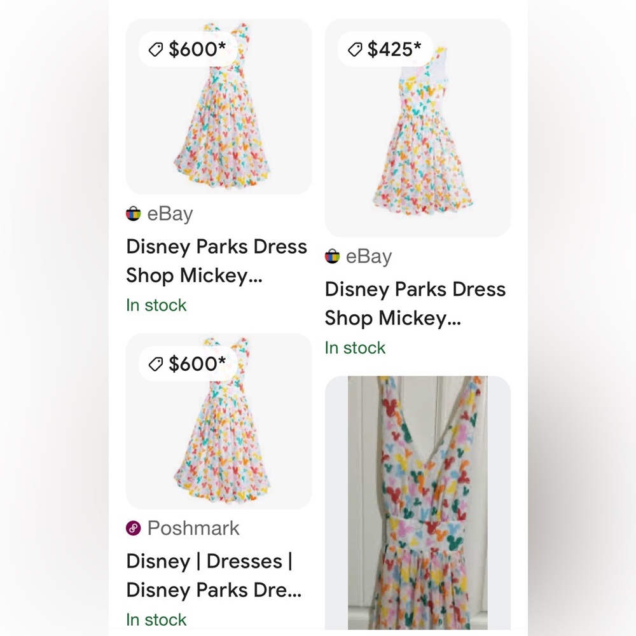Click 'In stock' under the Poshmark listing
The height and width of the screenshot is (636, 636).
[156, 619]
